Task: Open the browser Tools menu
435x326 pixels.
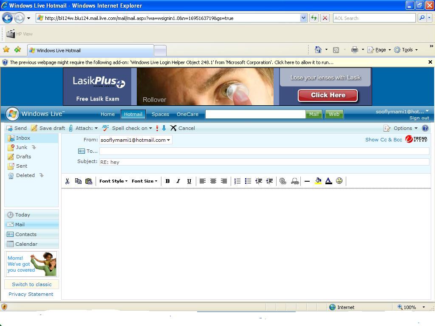Action: tap(406, 50)
